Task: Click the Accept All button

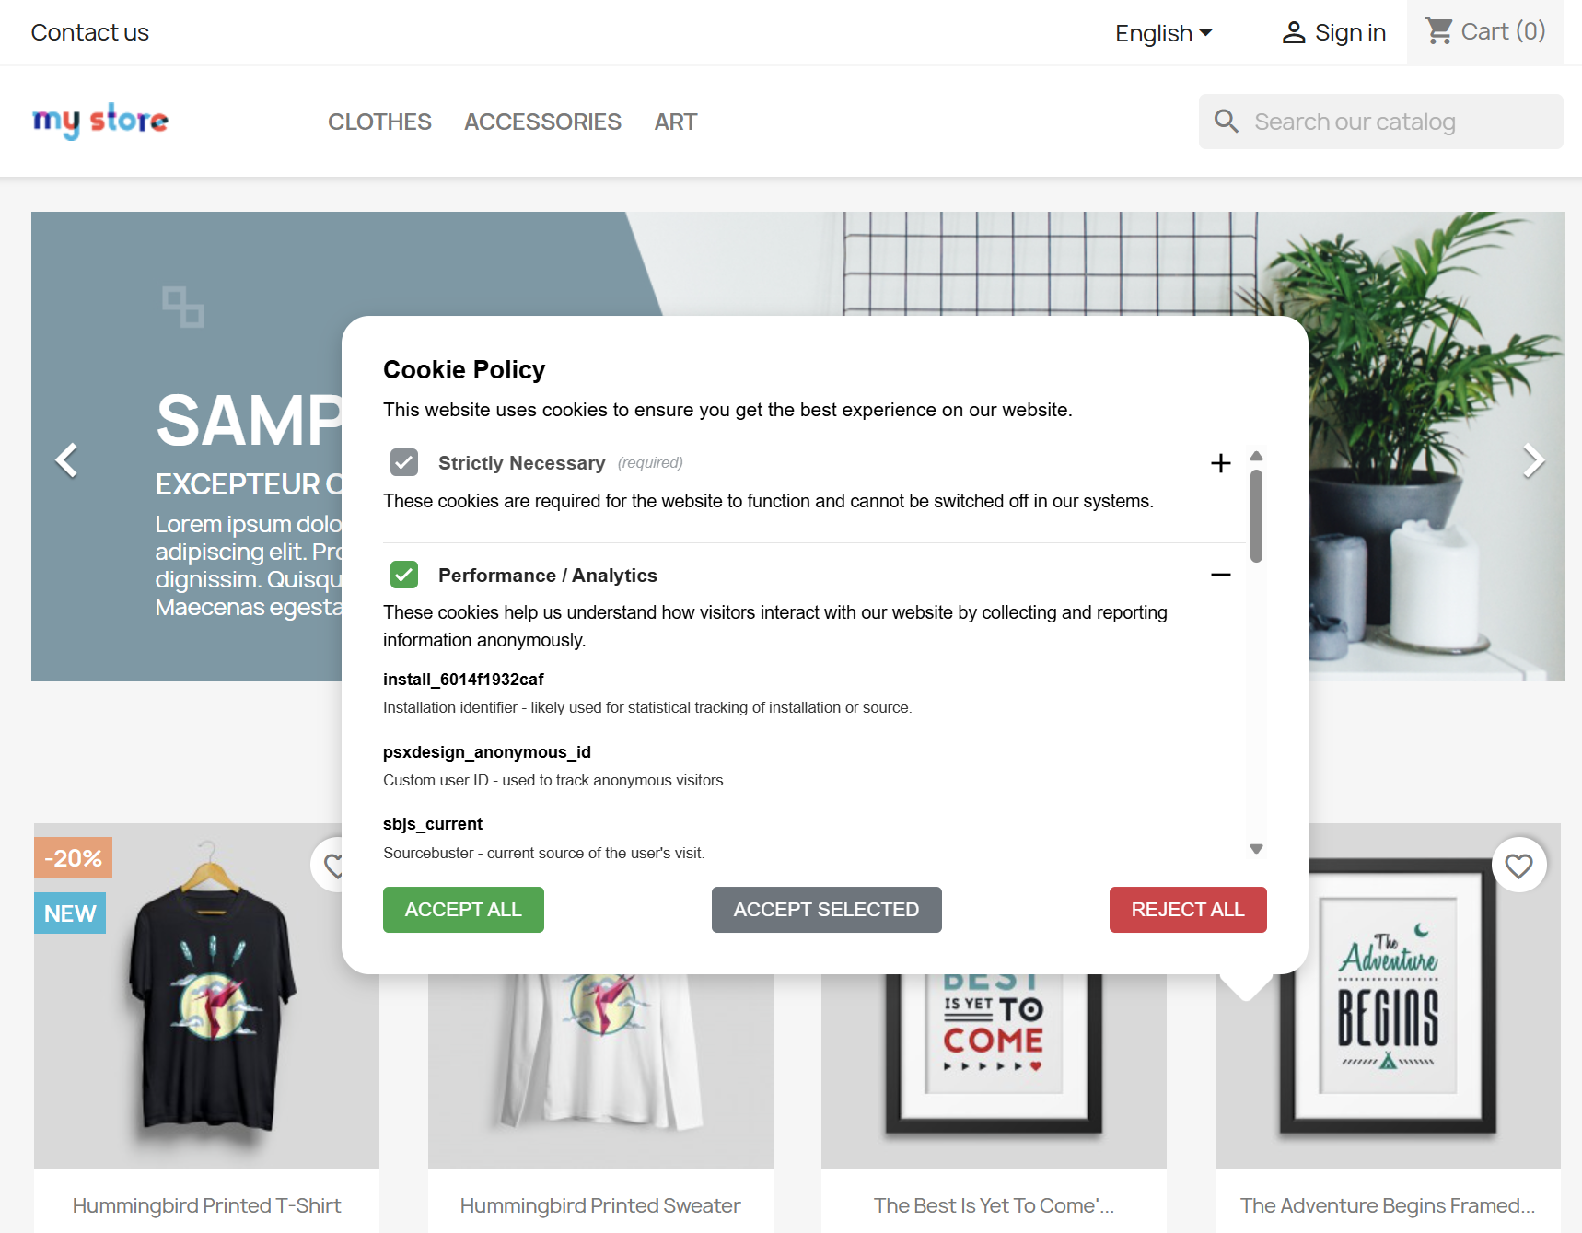Action: (463, 910)
